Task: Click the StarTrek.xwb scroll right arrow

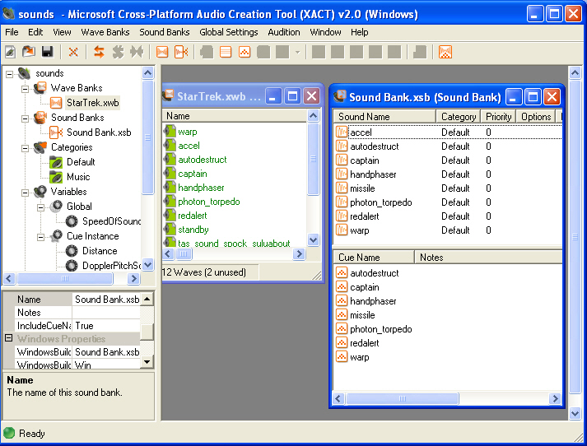Action: tap(298, 254)
